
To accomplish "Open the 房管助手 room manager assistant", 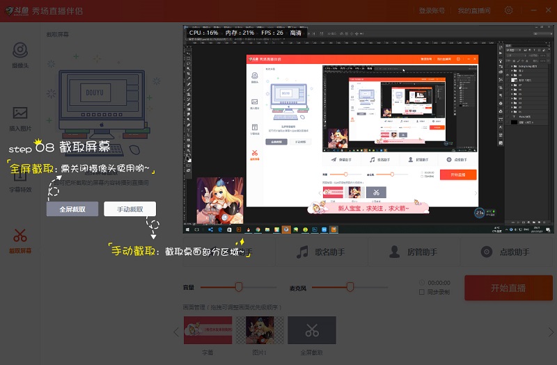I will coord(414,252).
